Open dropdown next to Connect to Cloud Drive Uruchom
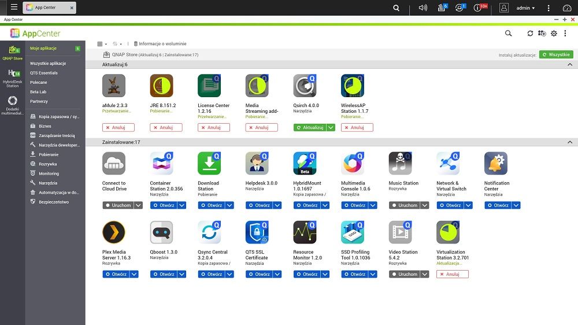This screenshot has width=578, height=325. 138,205
